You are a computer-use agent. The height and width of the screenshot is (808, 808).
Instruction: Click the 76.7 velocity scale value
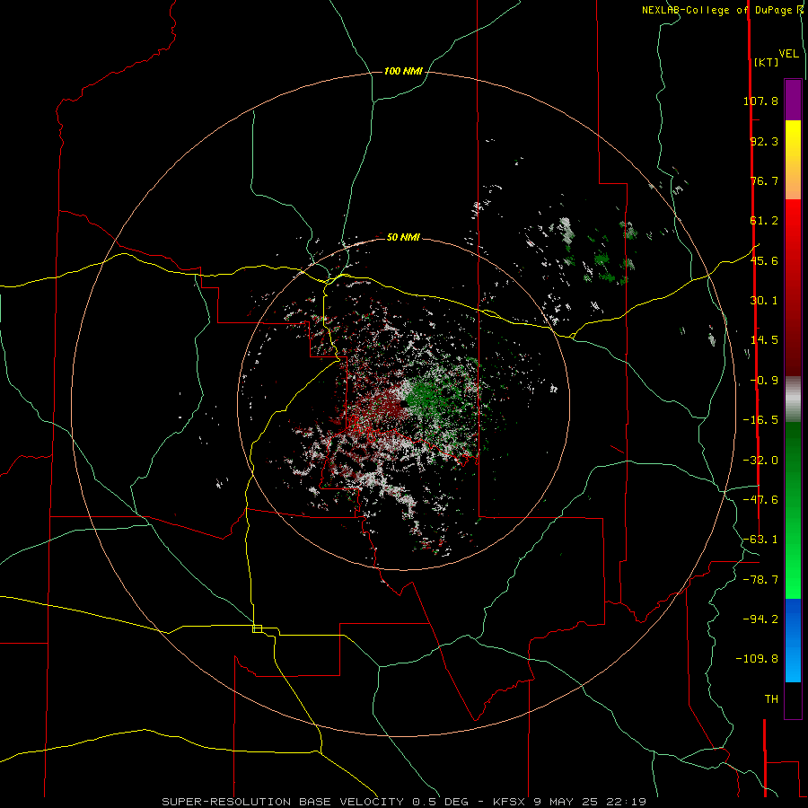(x=764, y=180)
